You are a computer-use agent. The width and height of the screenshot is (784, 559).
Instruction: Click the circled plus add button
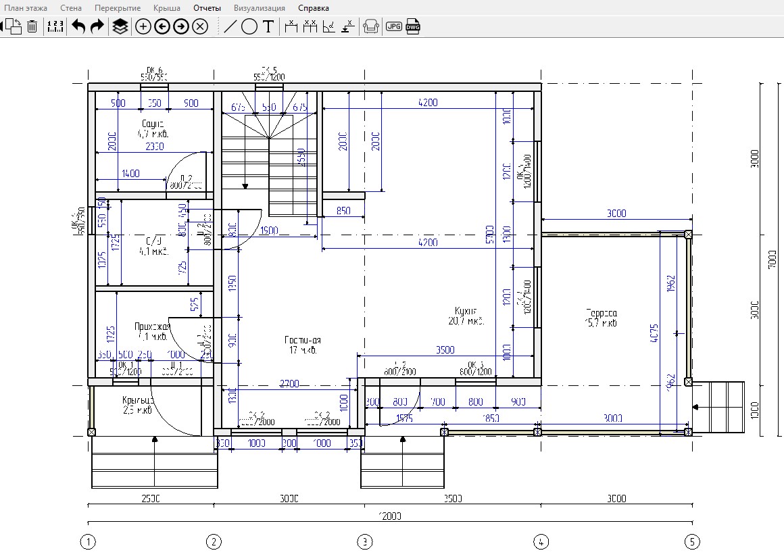[x=143, y=26]
